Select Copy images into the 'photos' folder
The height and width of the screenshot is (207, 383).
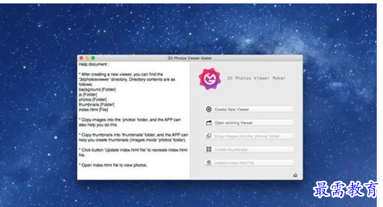(249, 136)
